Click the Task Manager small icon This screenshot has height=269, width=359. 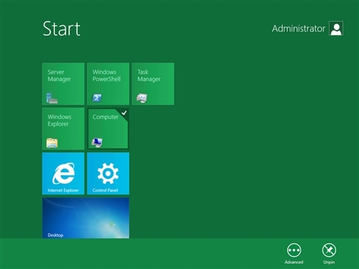(142, 98)
